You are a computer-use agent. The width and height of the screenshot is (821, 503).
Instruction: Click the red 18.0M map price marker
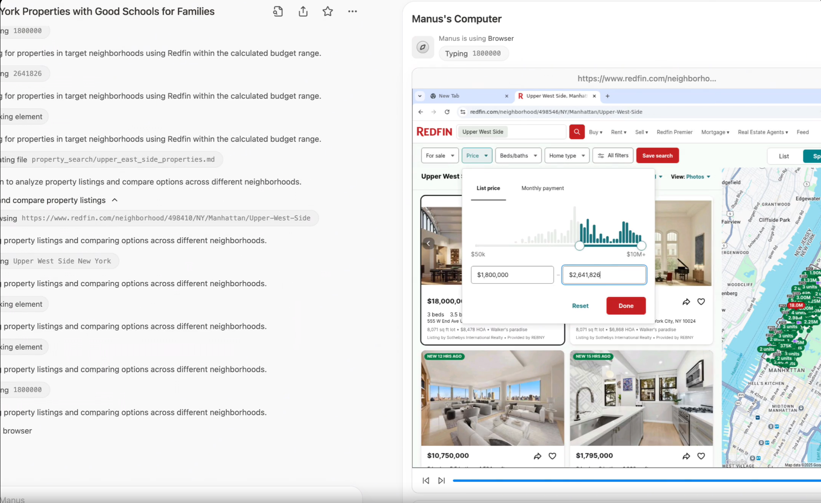(795, 305)
